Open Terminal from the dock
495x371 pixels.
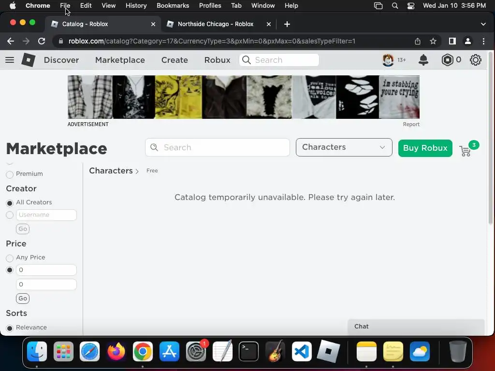(248, 352)
